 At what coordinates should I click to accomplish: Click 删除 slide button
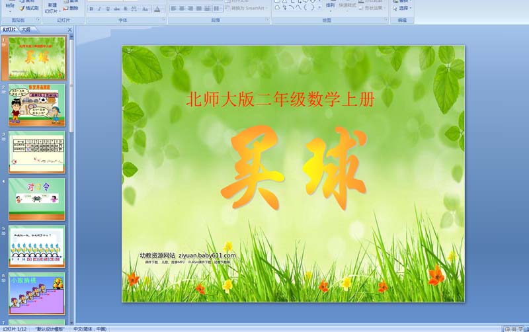71,8
